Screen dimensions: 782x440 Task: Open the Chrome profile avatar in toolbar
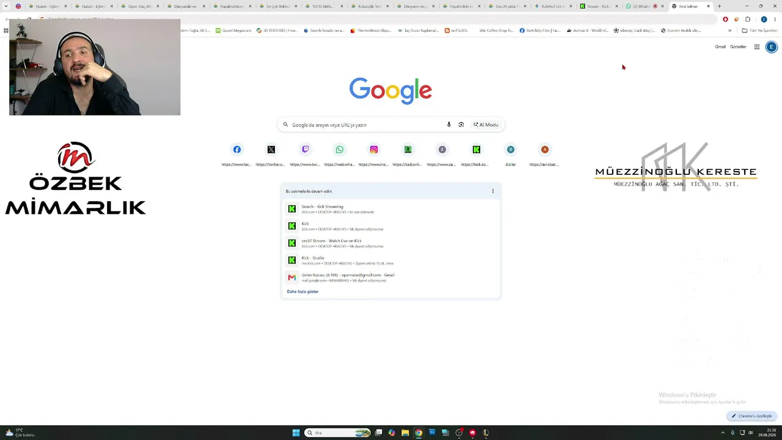tap(764, 20)
